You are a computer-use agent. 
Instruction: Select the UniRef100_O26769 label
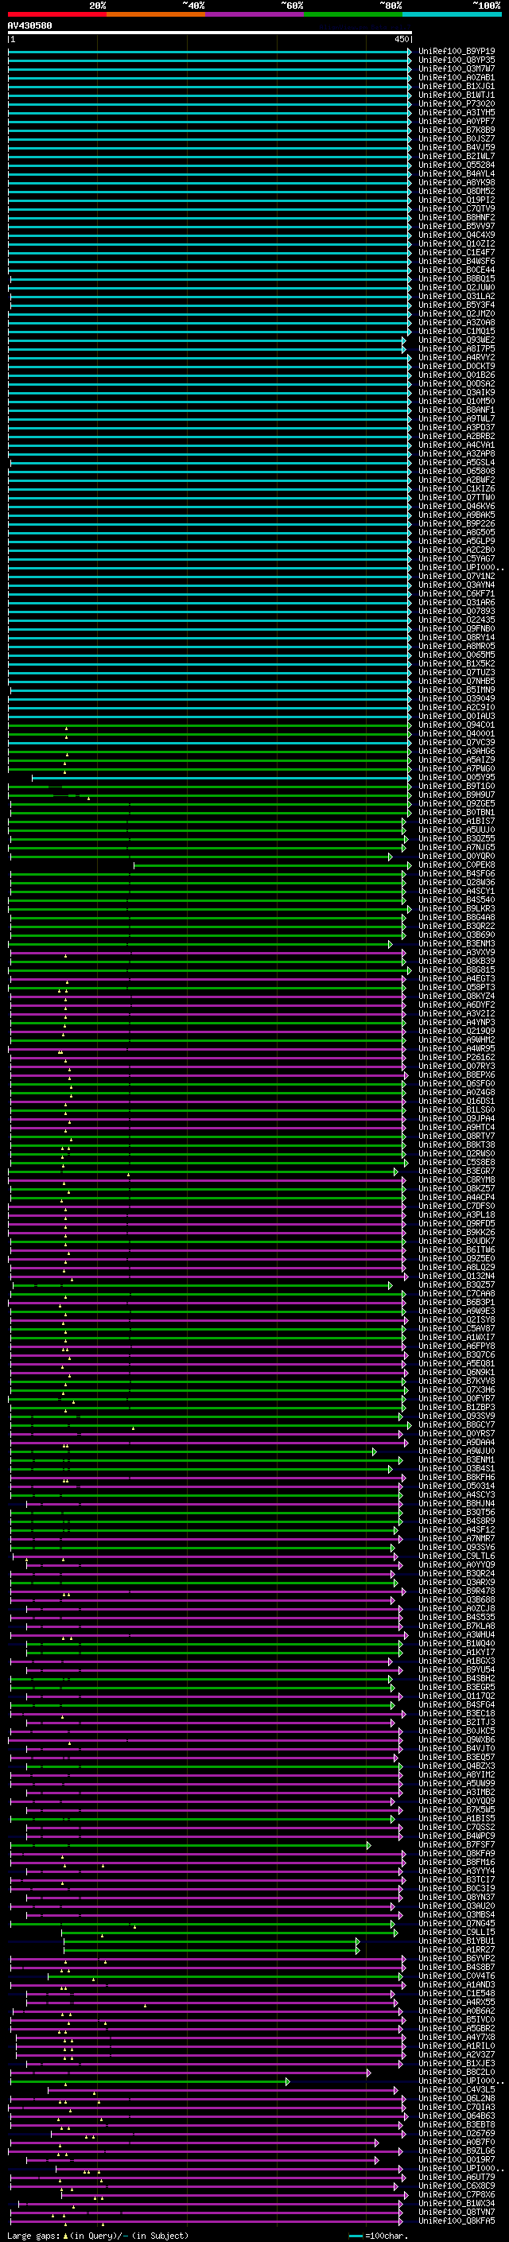457,2133
